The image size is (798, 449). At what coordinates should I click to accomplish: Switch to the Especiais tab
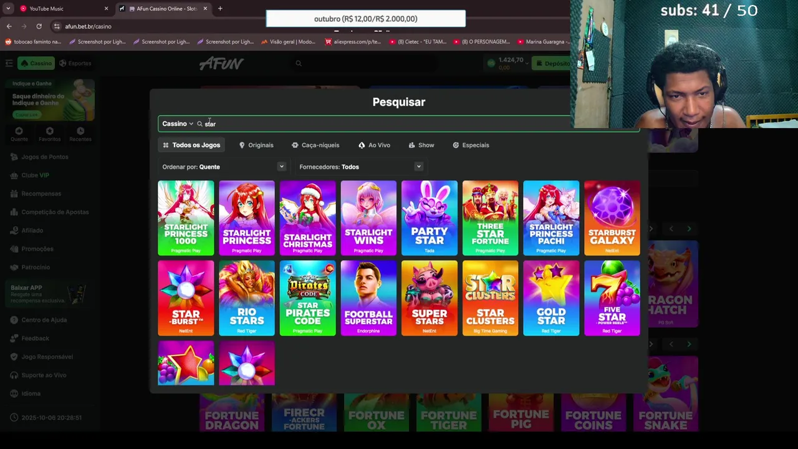click(471, 145)
